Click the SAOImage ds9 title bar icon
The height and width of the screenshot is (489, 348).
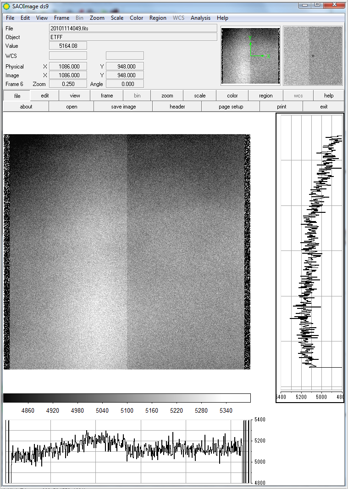pos(6,6)
